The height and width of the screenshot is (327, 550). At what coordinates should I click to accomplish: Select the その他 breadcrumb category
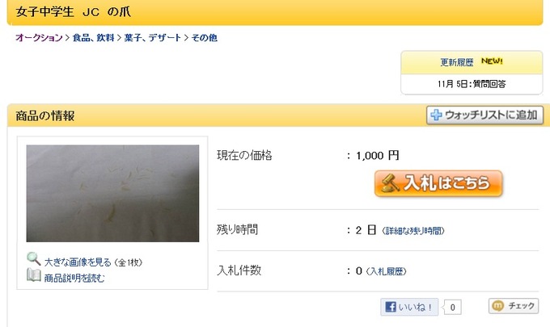(204, 37)
